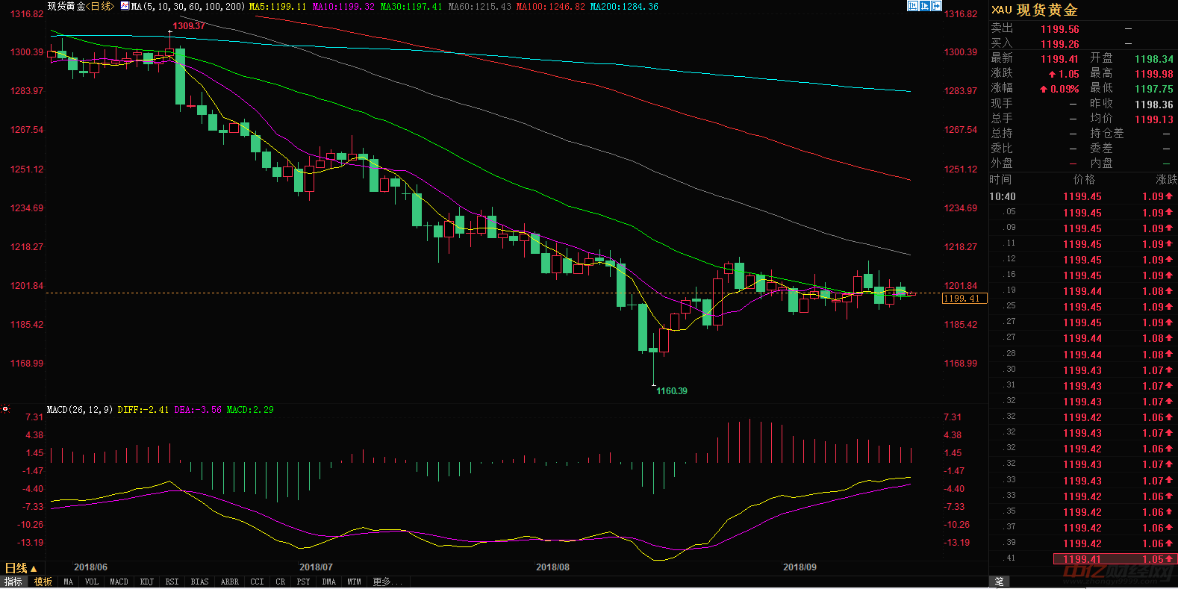Open the 日线 period dropdown
This screenshot has width=1178, height=589.
click(21, 568)
